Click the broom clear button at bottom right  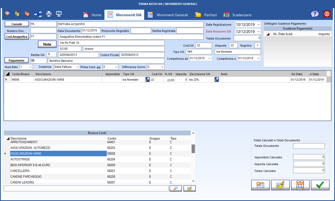pos(280,185)
